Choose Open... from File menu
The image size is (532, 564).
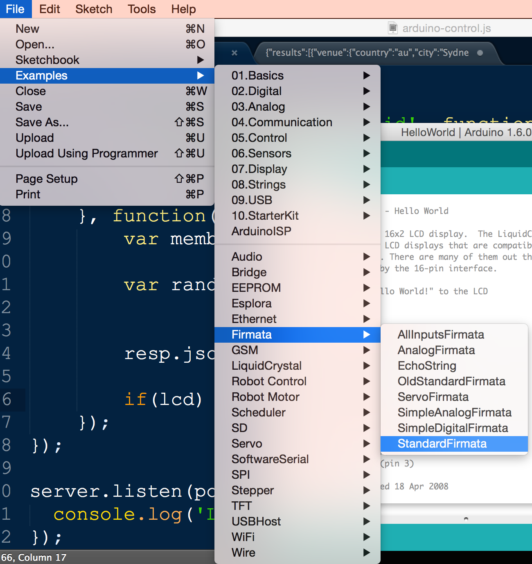107,44
